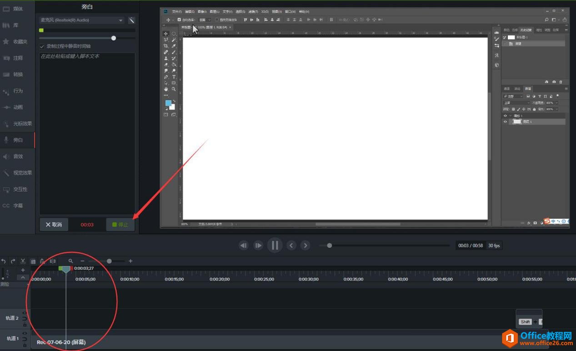
Task: Switch to the 注释 annotations tab
Action: point(17,58)
